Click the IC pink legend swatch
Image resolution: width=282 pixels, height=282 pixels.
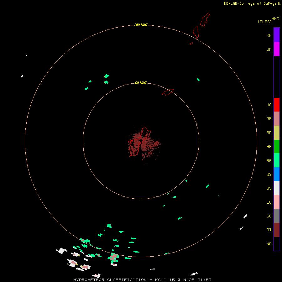tap(277, 202)
